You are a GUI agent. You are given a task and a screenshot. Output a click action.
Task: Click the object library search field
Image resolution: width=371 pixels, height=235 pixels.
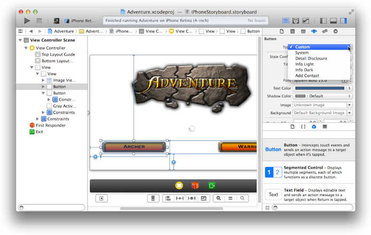coord(312,208)
